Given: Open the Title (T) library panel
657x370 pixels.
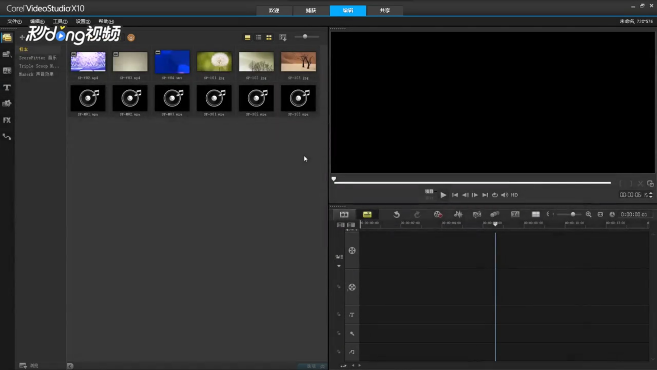Looking at the screenshot, I should tap(7, 87).
